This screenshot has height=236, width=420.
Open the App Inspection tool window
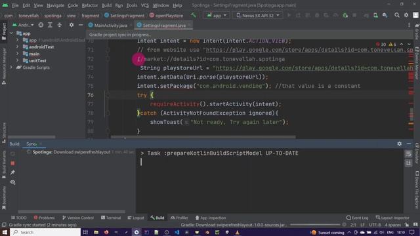click(211, 218)
